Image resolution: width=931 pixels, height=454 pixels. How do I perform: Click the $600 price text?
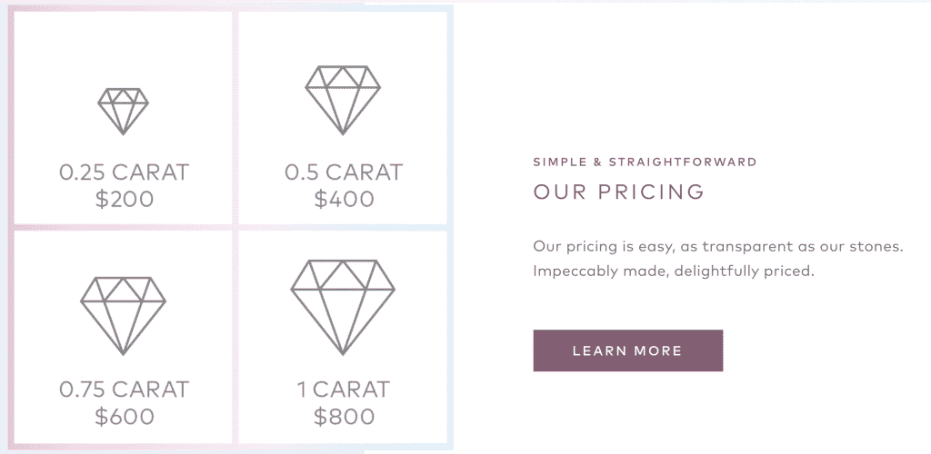point(124,417)
